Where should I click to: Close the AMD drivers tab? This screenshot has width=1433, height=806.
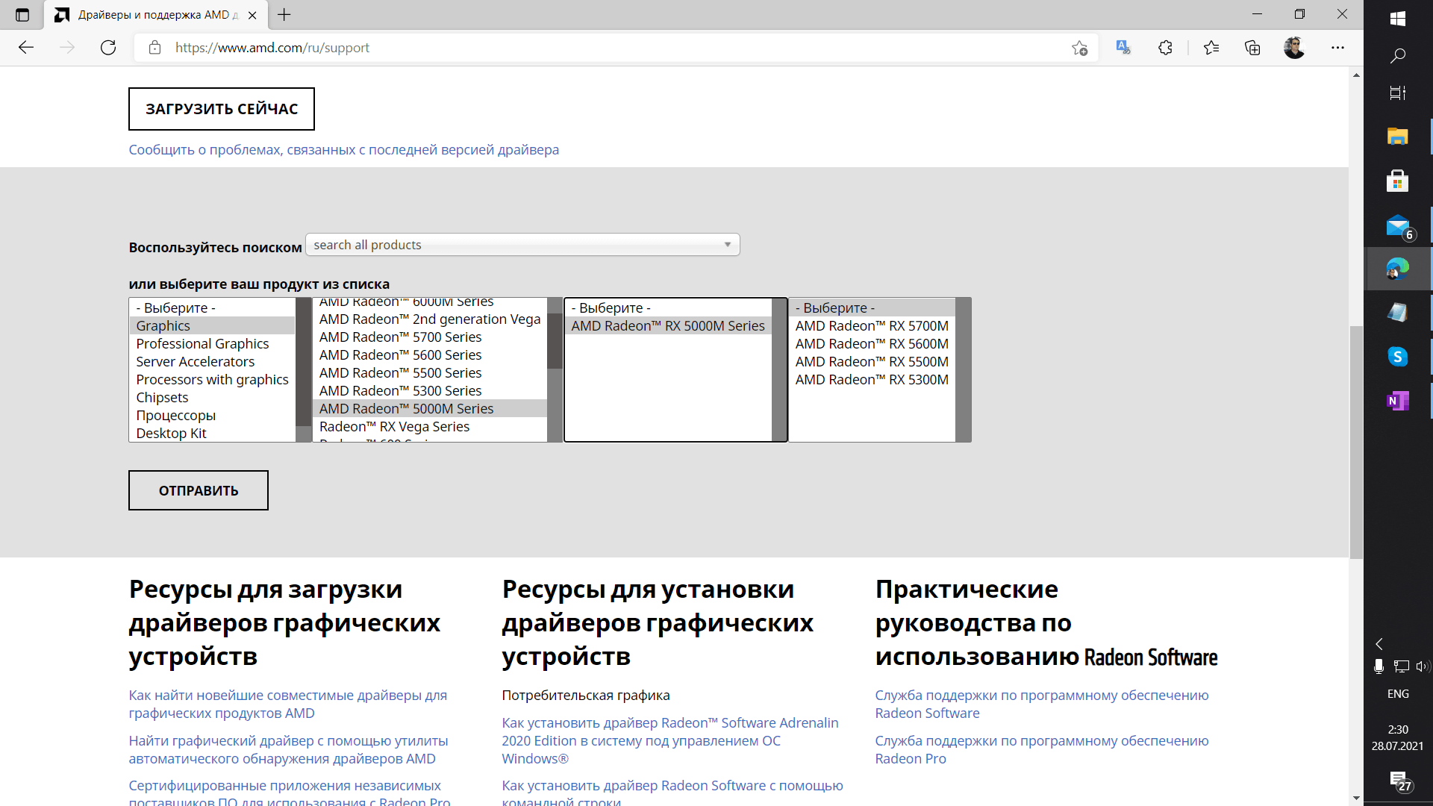click(252, 15)
